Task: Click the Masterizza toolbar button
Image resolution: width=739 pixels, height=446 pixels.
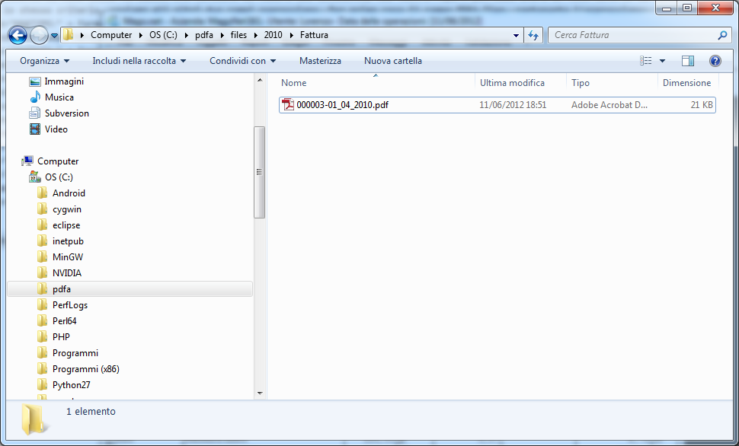Action: click(x=320, y=61)
